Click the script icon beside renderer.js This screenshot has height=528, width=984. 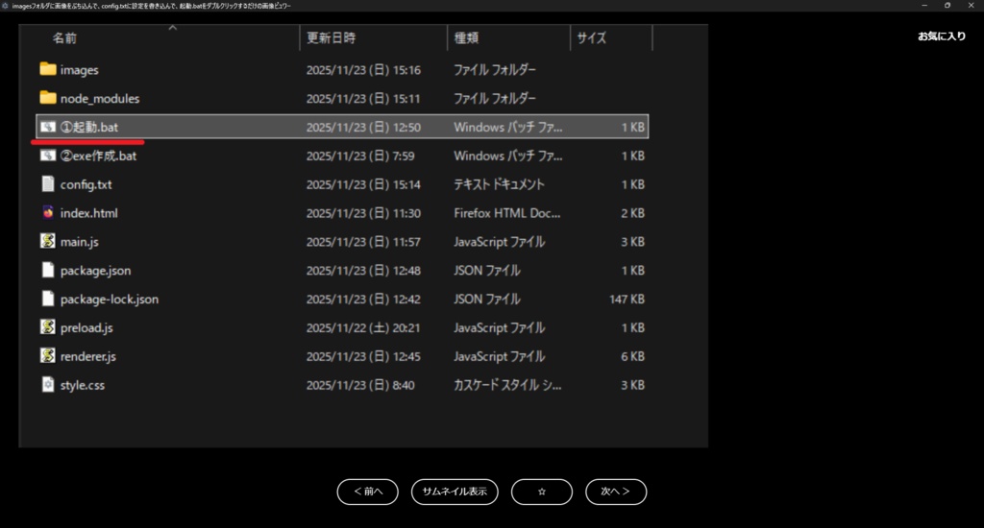[x=48, y=355]
